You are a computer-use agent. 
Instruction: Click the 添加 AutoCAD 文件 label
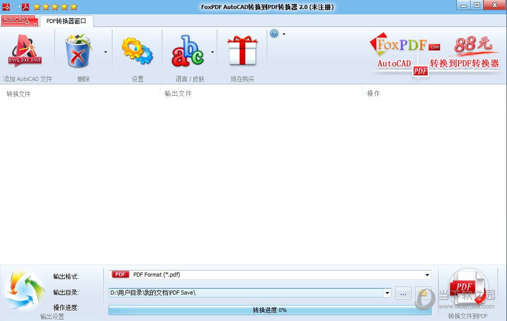click(x=27, y=79)
